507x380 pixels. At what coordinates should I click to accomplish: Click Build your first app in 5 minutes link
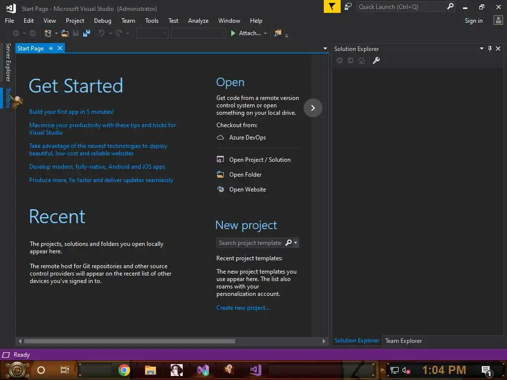coord(71,112)
